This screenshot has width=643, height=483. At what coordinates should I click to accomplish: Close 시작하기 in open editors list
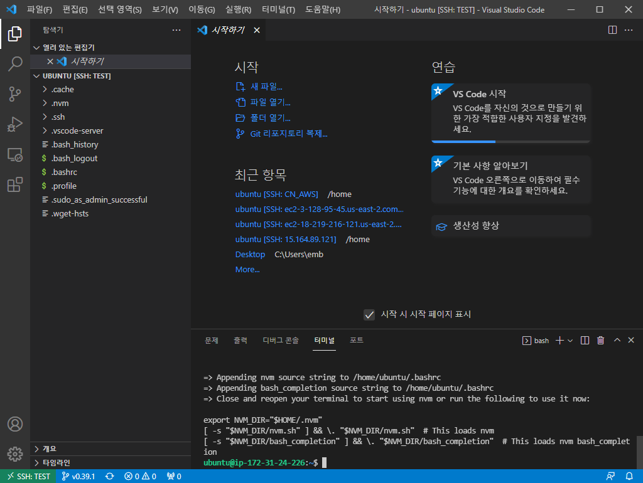pos(50,61)
